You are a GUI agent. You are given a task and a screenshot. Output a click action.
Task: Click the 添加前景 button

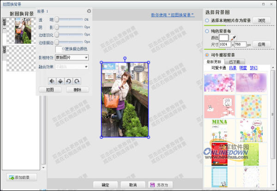(21, 178)
